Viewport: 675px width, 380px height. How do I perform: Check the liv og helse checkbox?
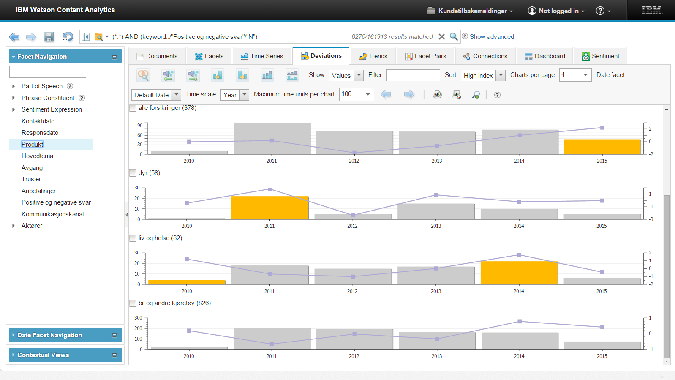pyautogui.click(x=133, y=238)
